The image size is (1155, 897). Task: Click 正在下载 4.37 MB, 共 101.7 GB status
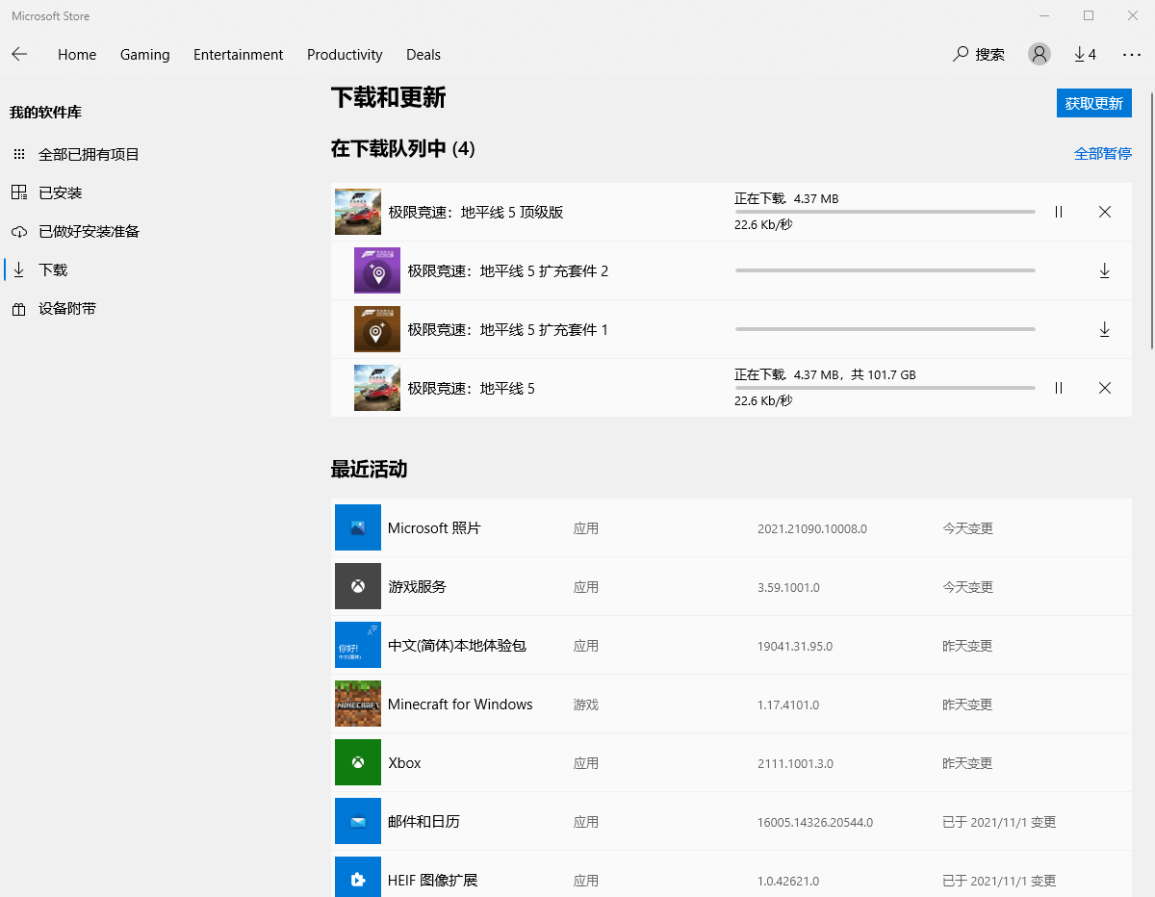(x=825, y=374)
